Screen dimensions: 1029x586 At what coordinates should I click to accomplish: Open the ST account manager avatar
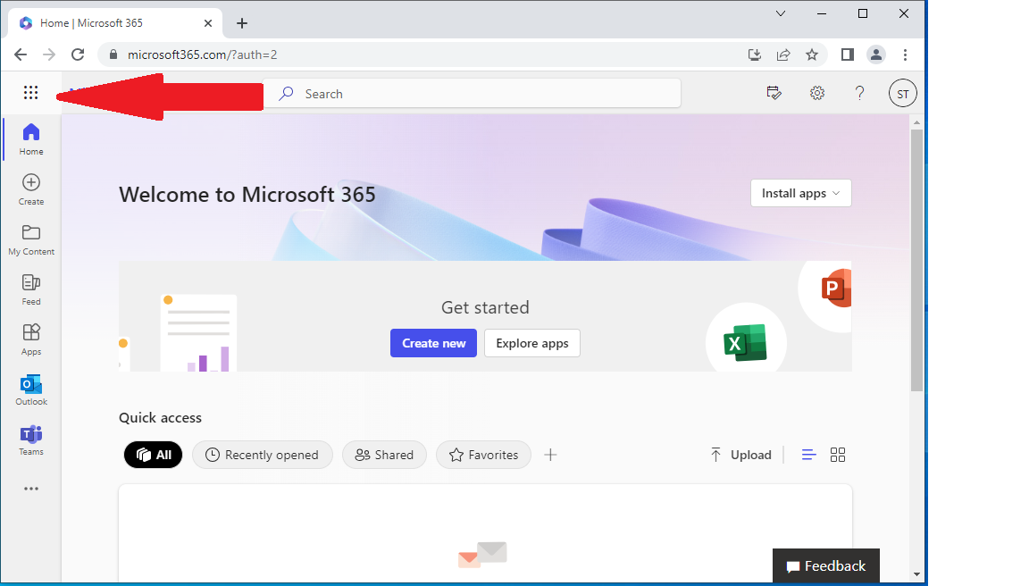[x=903, y=93]
